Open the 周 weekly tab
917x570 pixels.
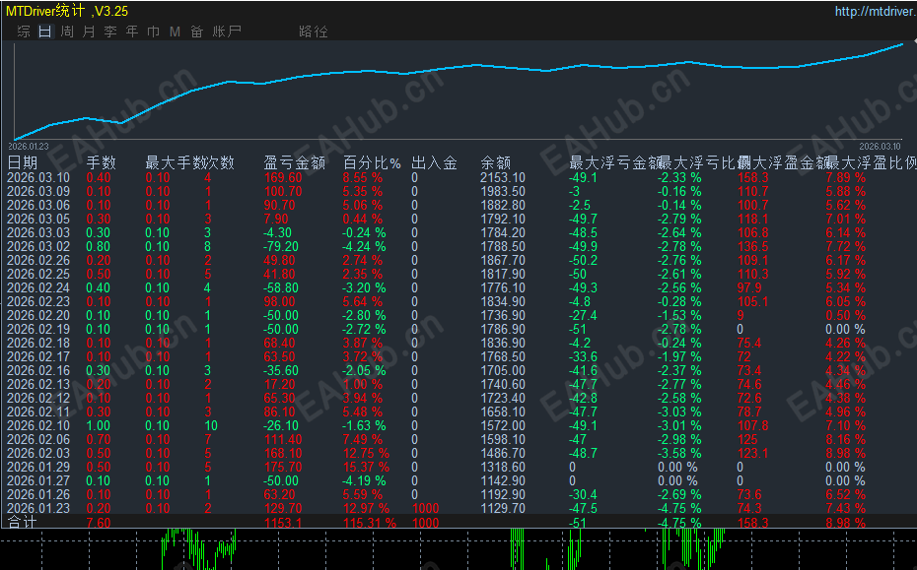[67, 32]
